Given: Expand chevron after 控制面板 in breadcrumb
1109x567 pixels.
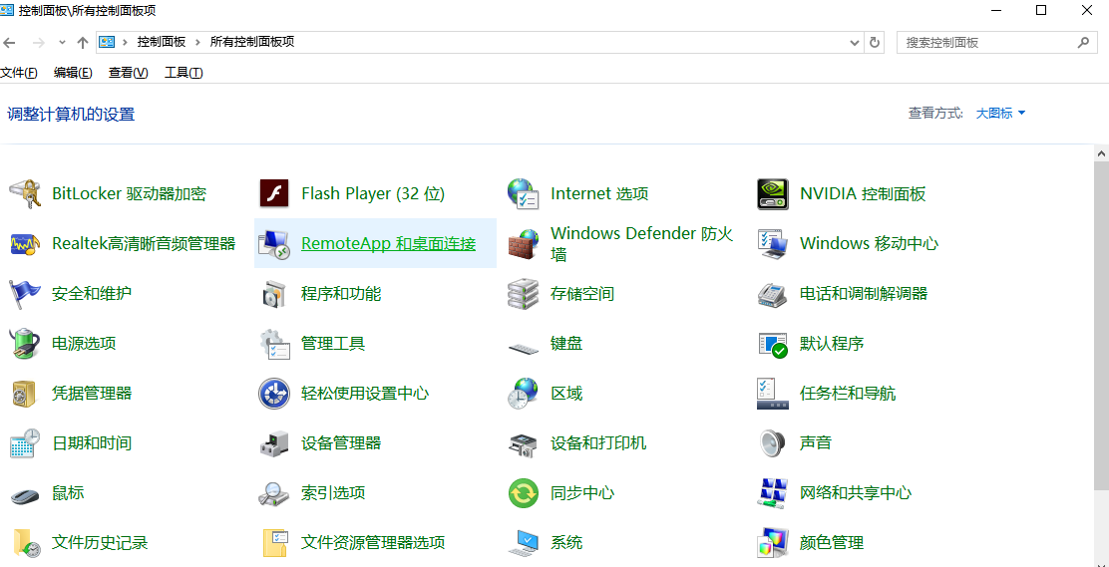Looking at the screenshot, I should 197,43.
